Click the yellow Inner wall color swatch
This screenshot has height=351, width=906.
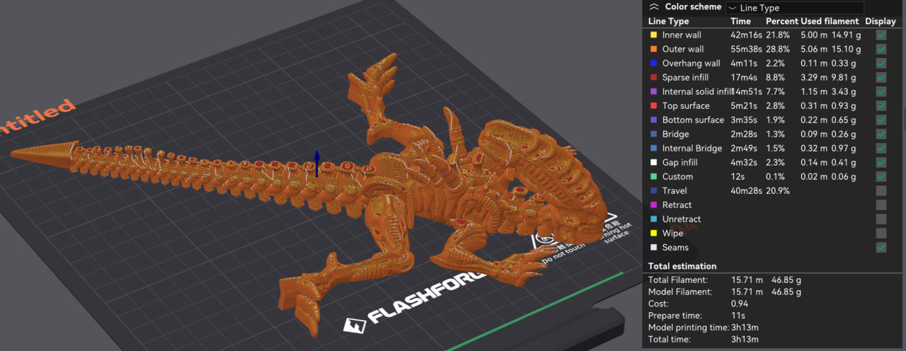[x=653, y=35]
